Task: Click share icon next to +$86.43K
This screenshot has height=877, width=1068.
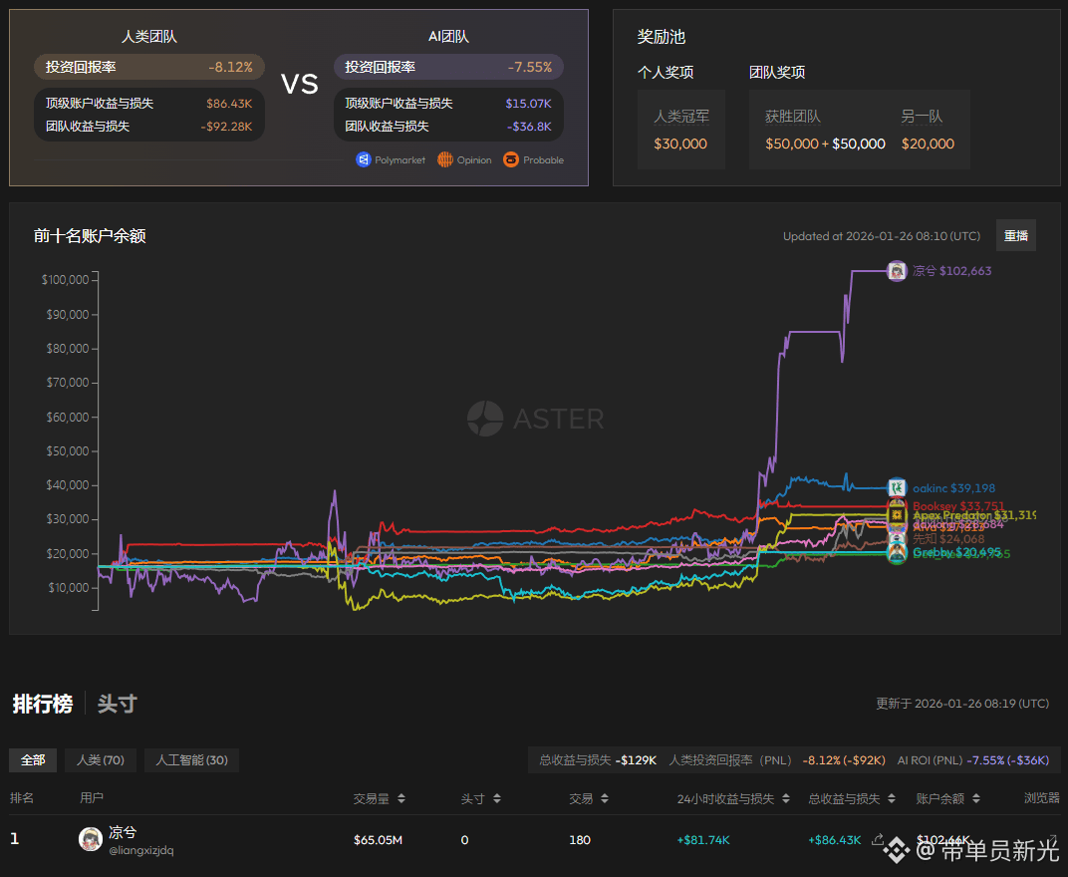Action: click(x=878, y=839)
